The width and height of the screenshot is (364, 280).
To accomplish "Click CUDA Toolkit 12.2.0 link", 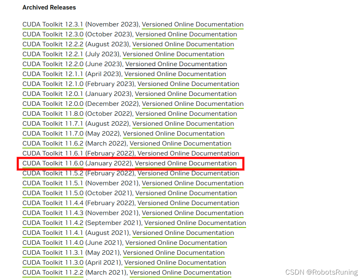I will click(x=53, y=64).
